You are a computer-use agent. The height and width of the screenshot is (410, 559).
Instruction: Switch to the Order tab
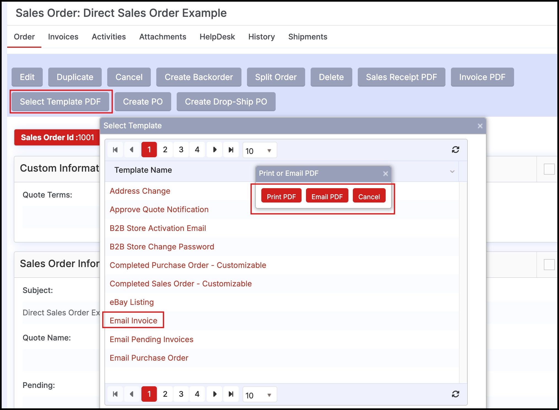24,37
